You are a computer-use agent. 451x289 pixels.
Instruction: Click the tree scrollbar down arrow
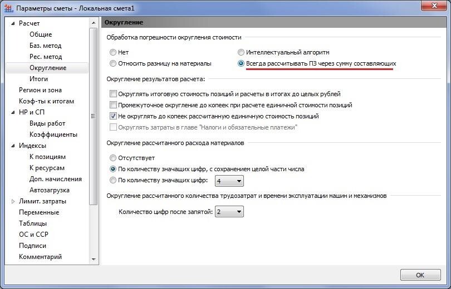point(93,259)
